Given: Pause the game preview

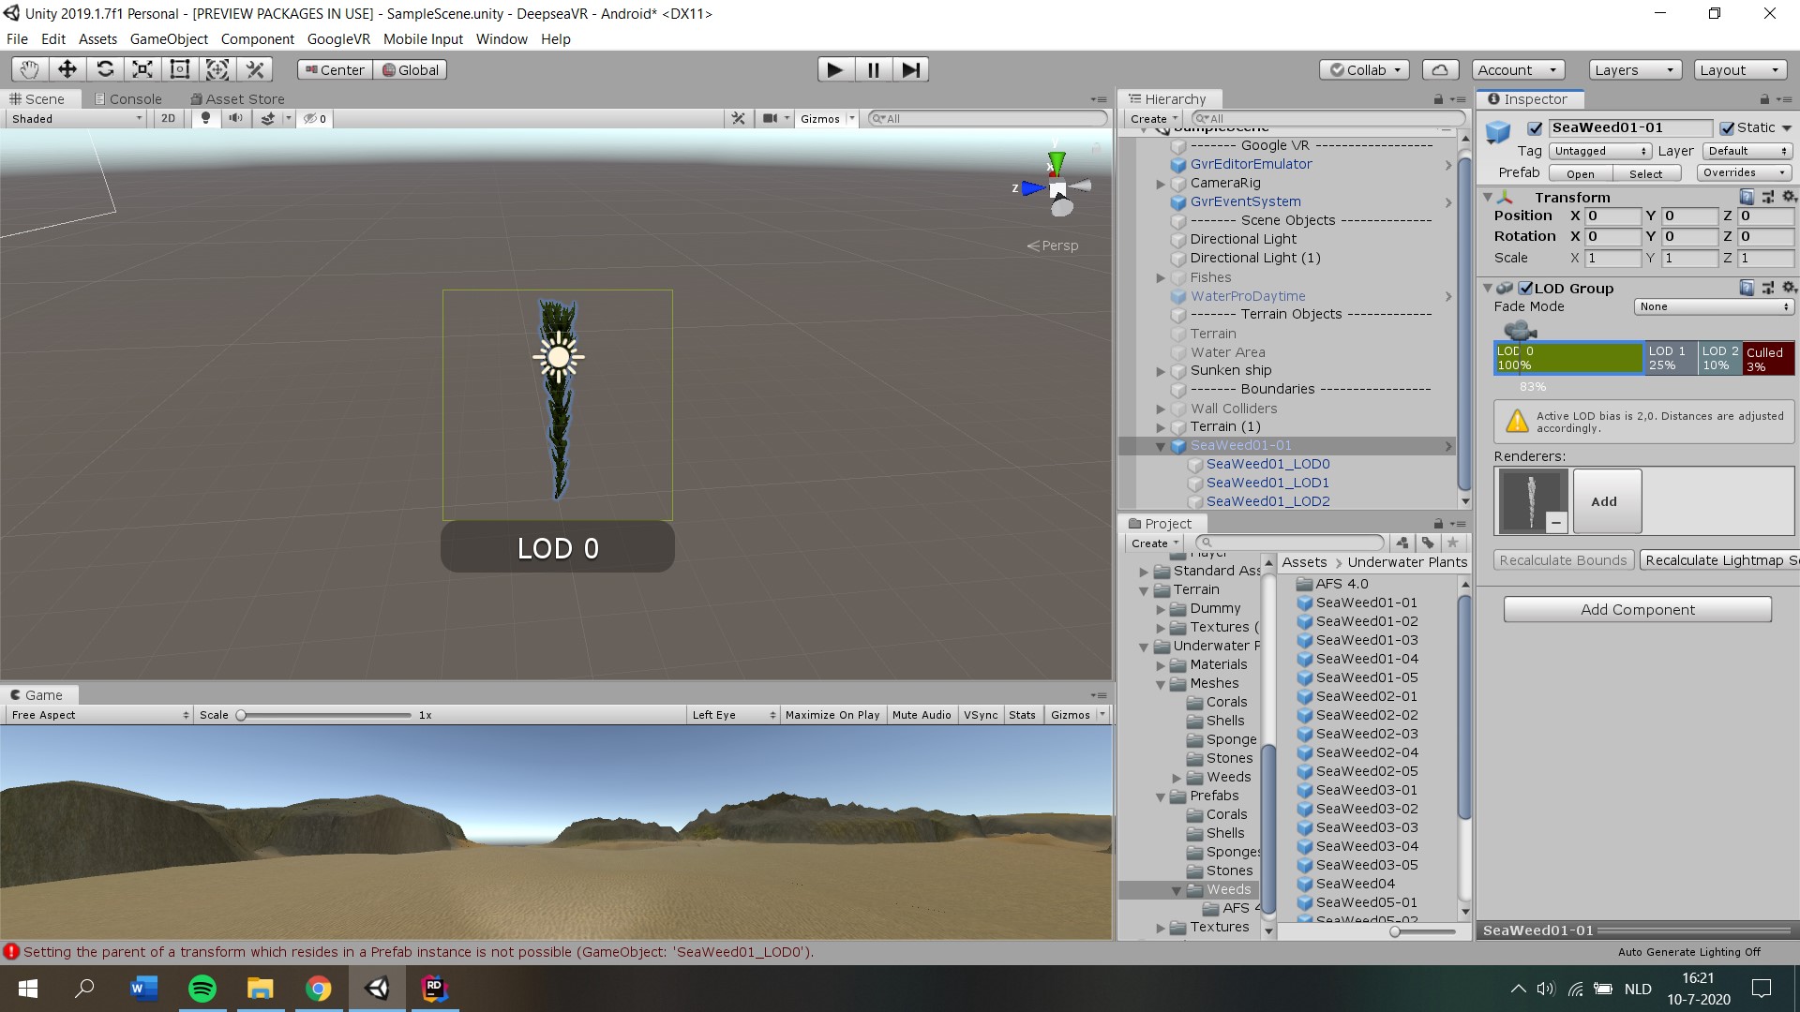Looking at the screenshot, I should [x=873, y=69].
